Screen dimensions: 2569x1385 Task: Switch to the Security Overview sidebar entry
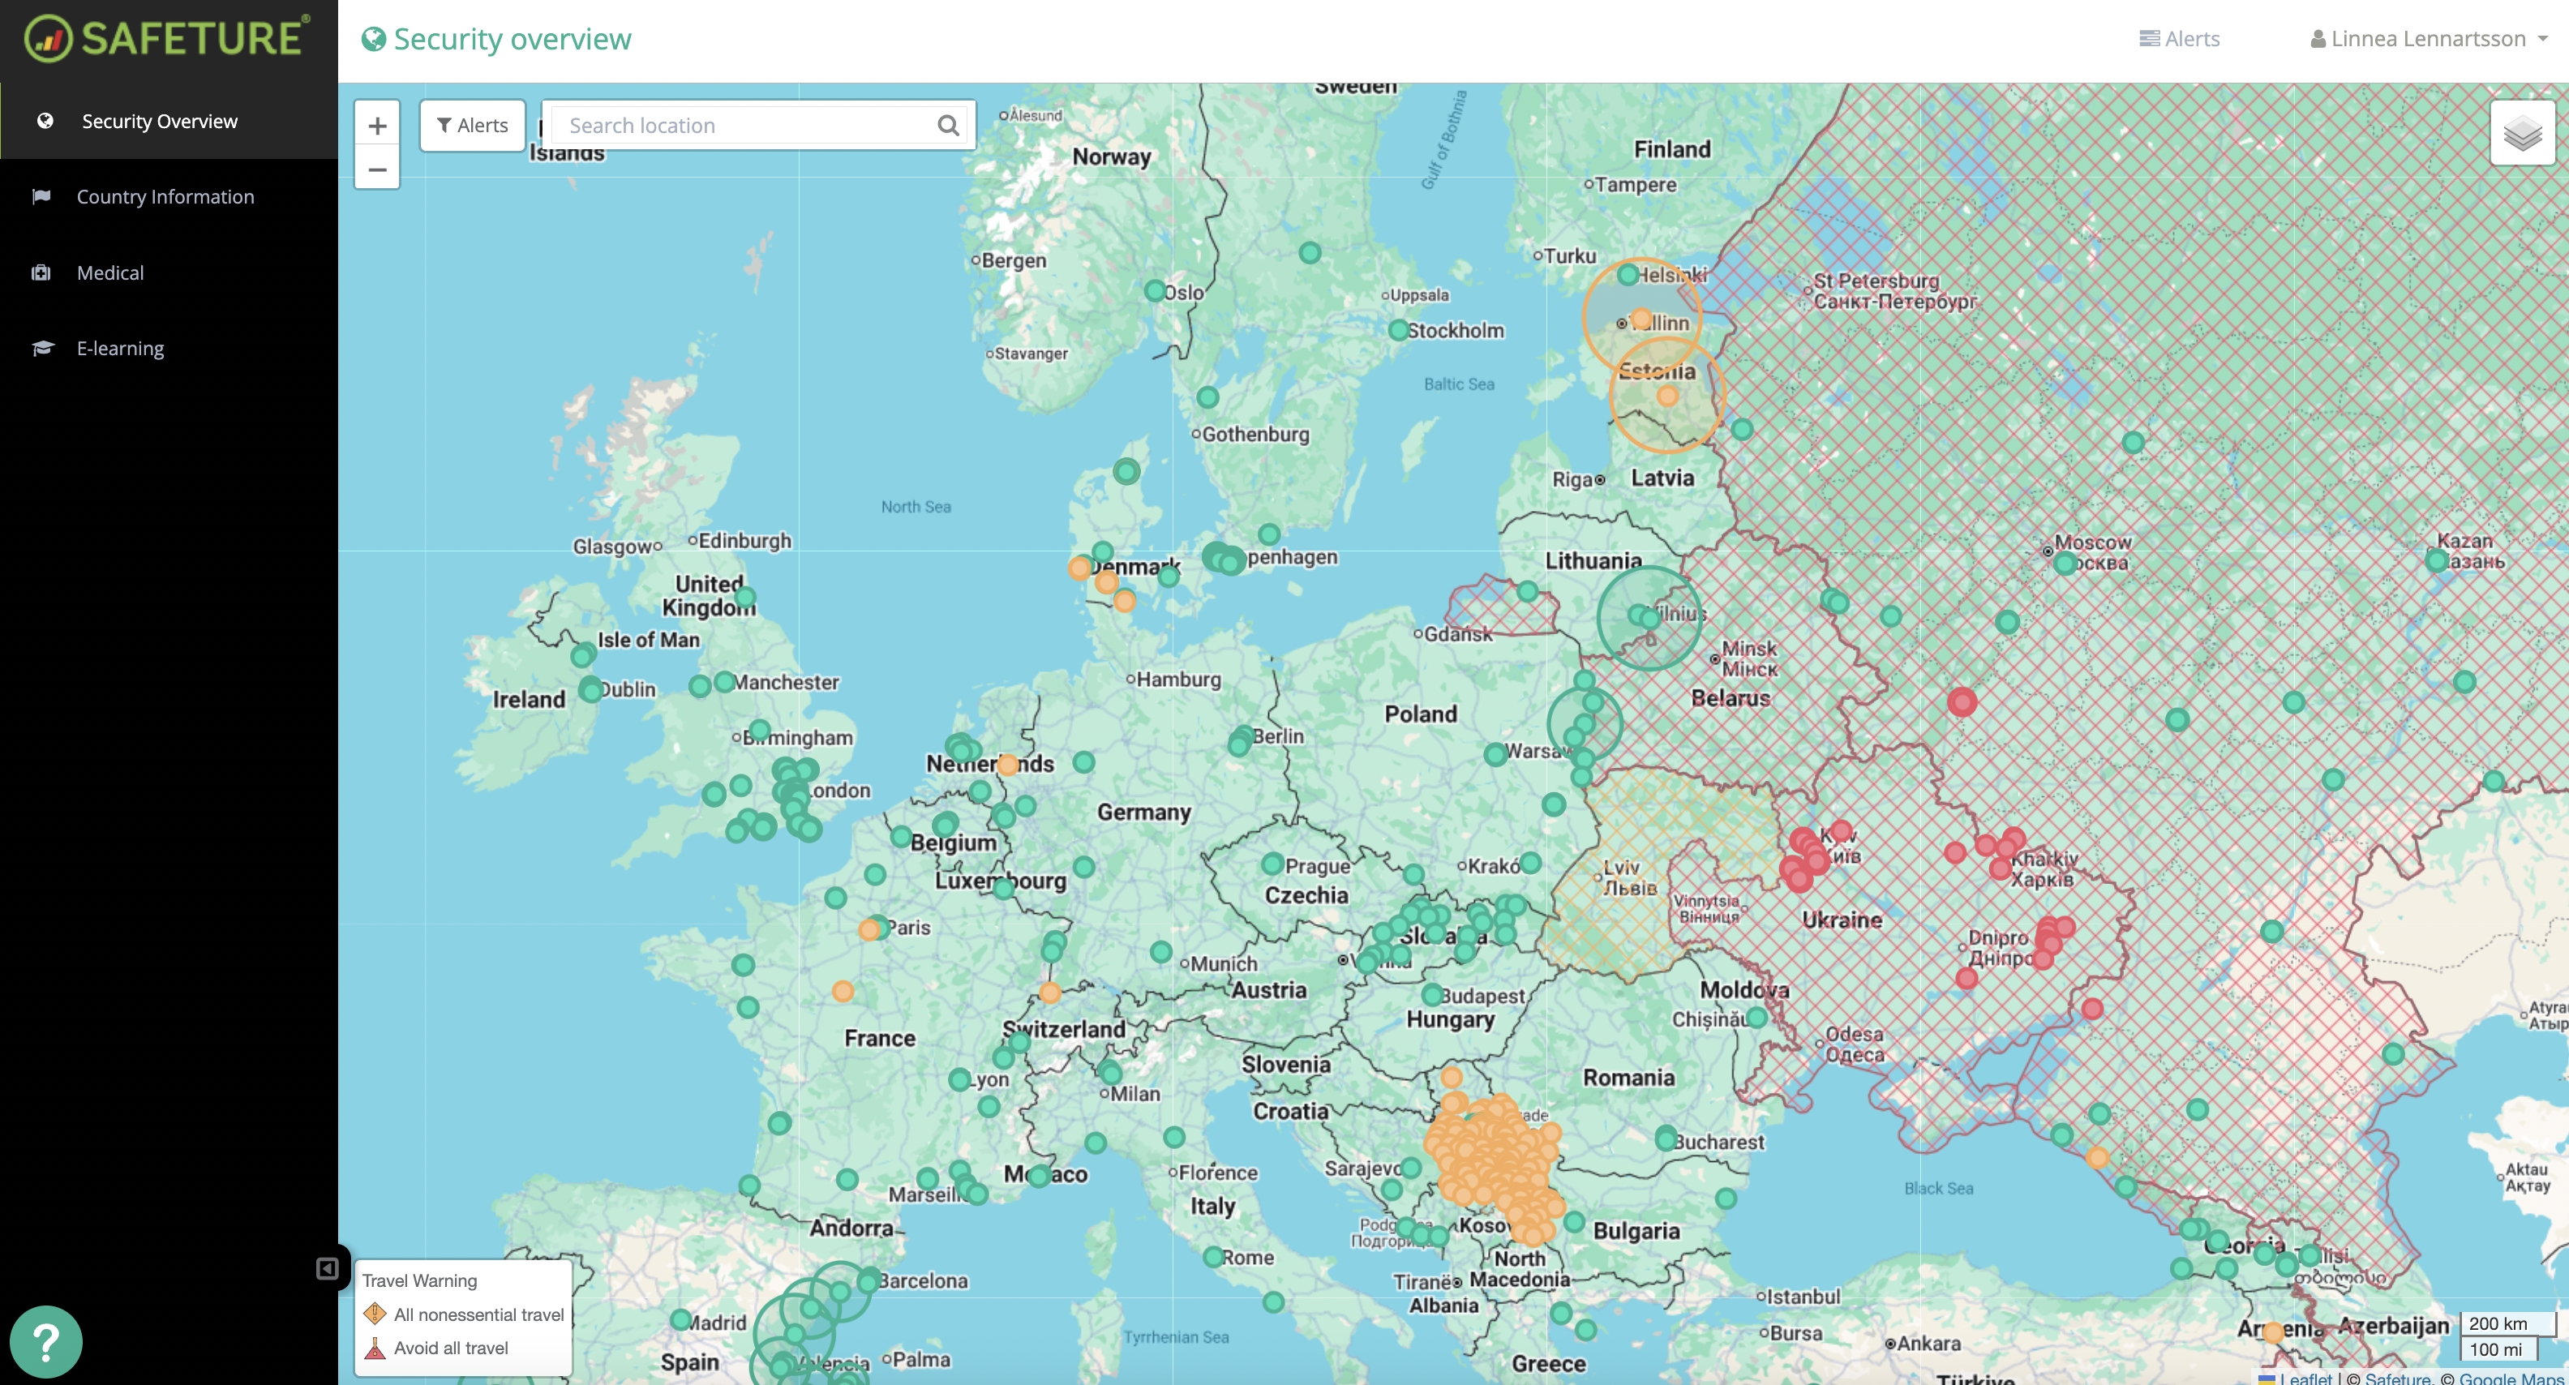159,120
